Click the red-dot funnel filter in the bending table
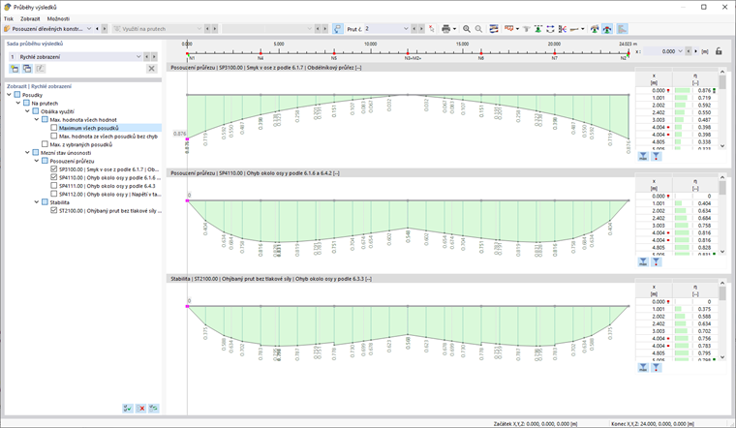 (x=656, y=261)
